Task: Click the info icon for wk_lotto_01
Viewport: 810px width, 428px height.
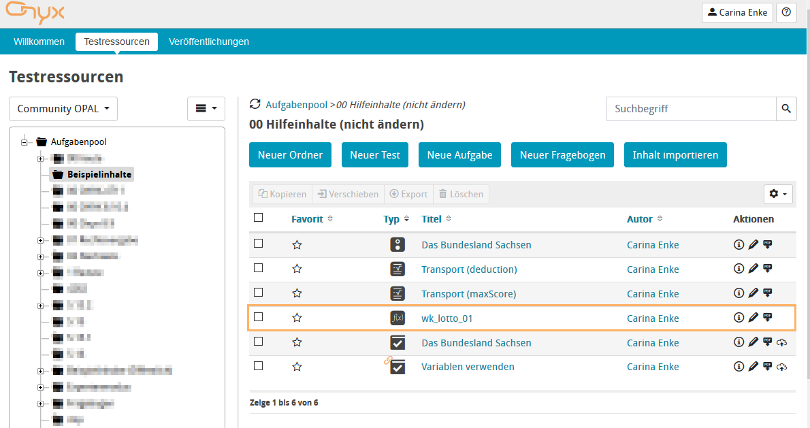Action: click(x=739, y=317)
